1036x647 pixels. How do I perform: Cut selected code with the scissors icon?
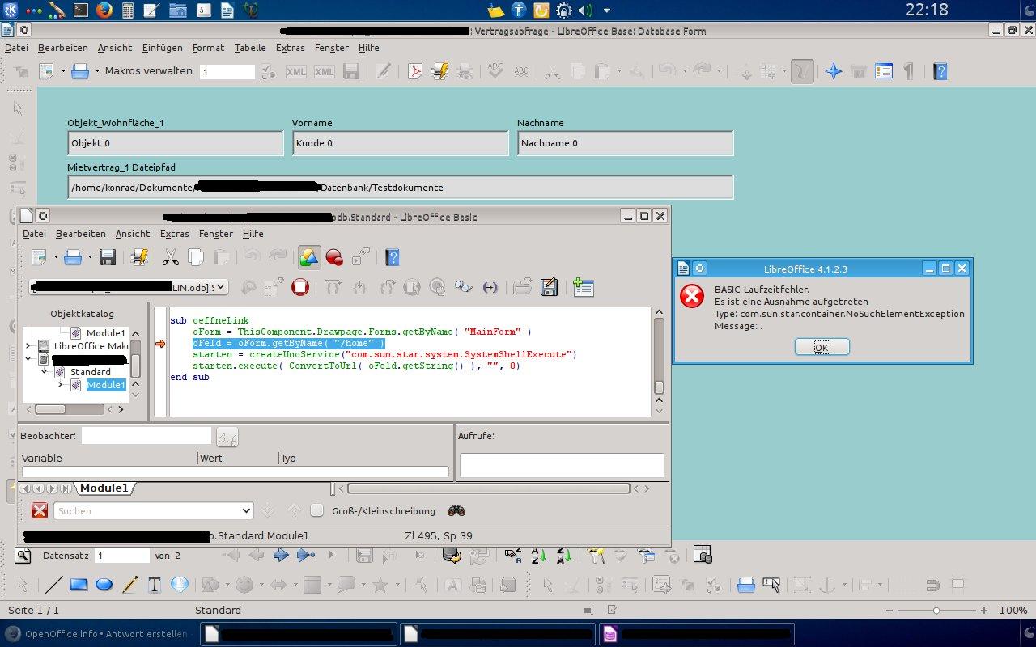pos(171,257)
